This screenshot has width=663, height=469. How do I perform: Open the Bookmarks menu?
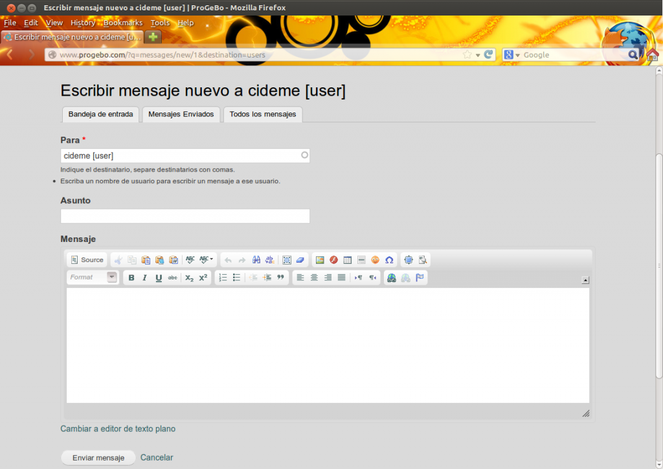pyautogui.click(x=123, y=23)
